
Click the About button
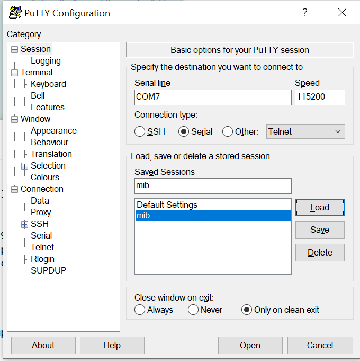click(x=43, y=345)
